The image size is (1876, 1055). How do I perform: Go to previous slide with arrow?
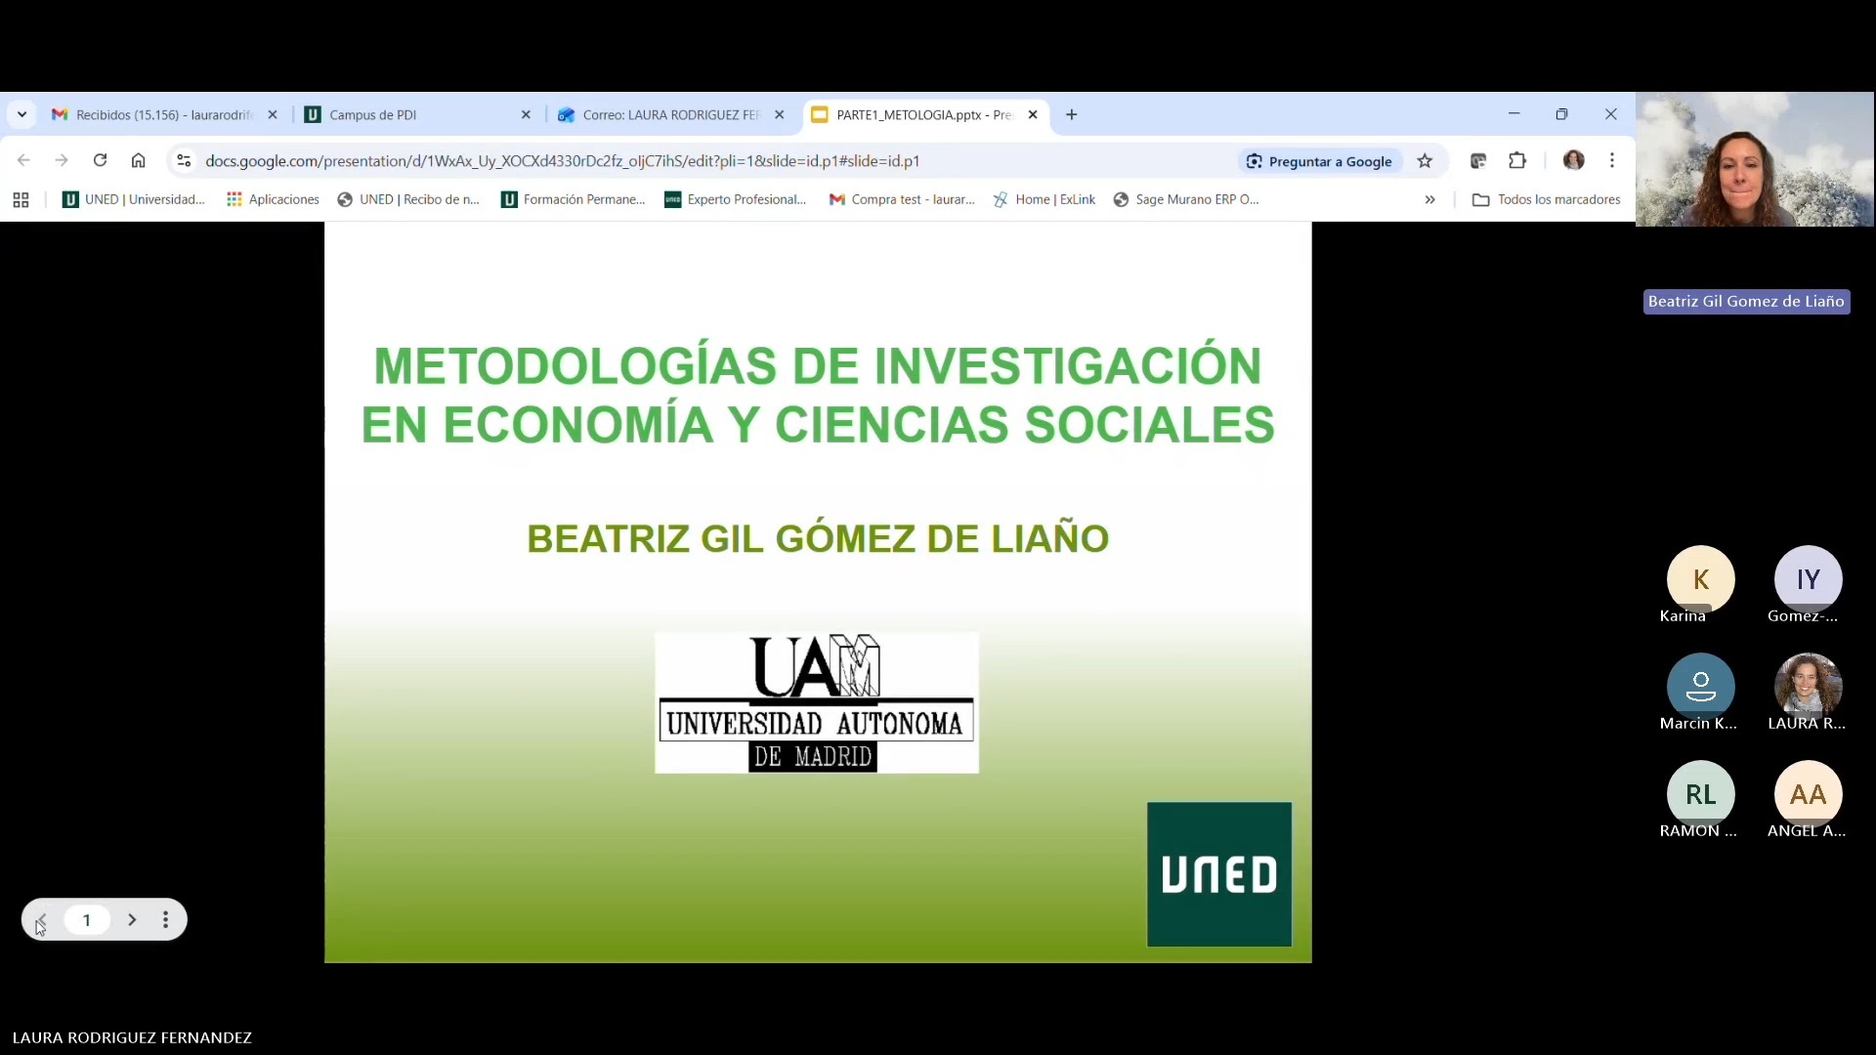point(41,919)
